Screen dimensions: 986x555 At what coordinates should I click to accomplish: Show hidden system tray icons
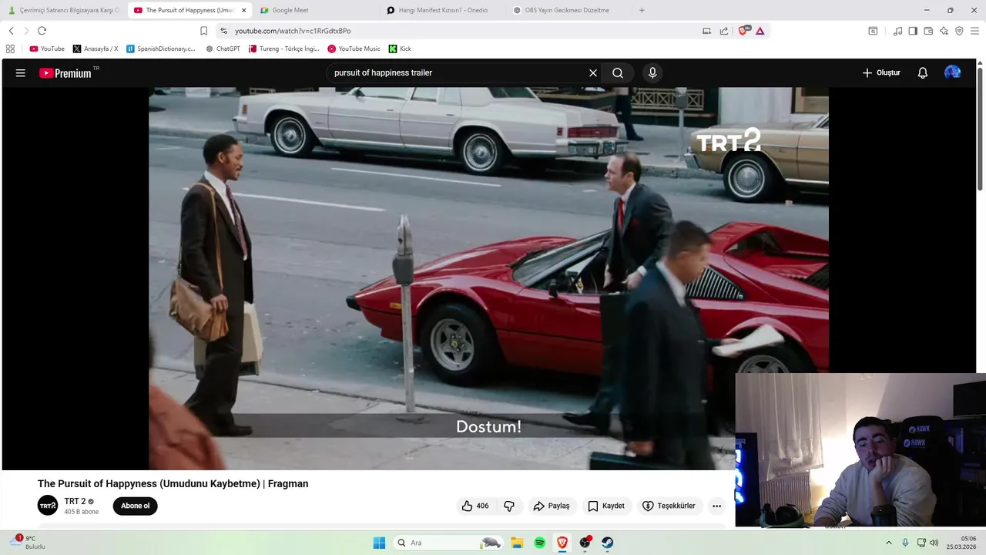pos(888,543)
